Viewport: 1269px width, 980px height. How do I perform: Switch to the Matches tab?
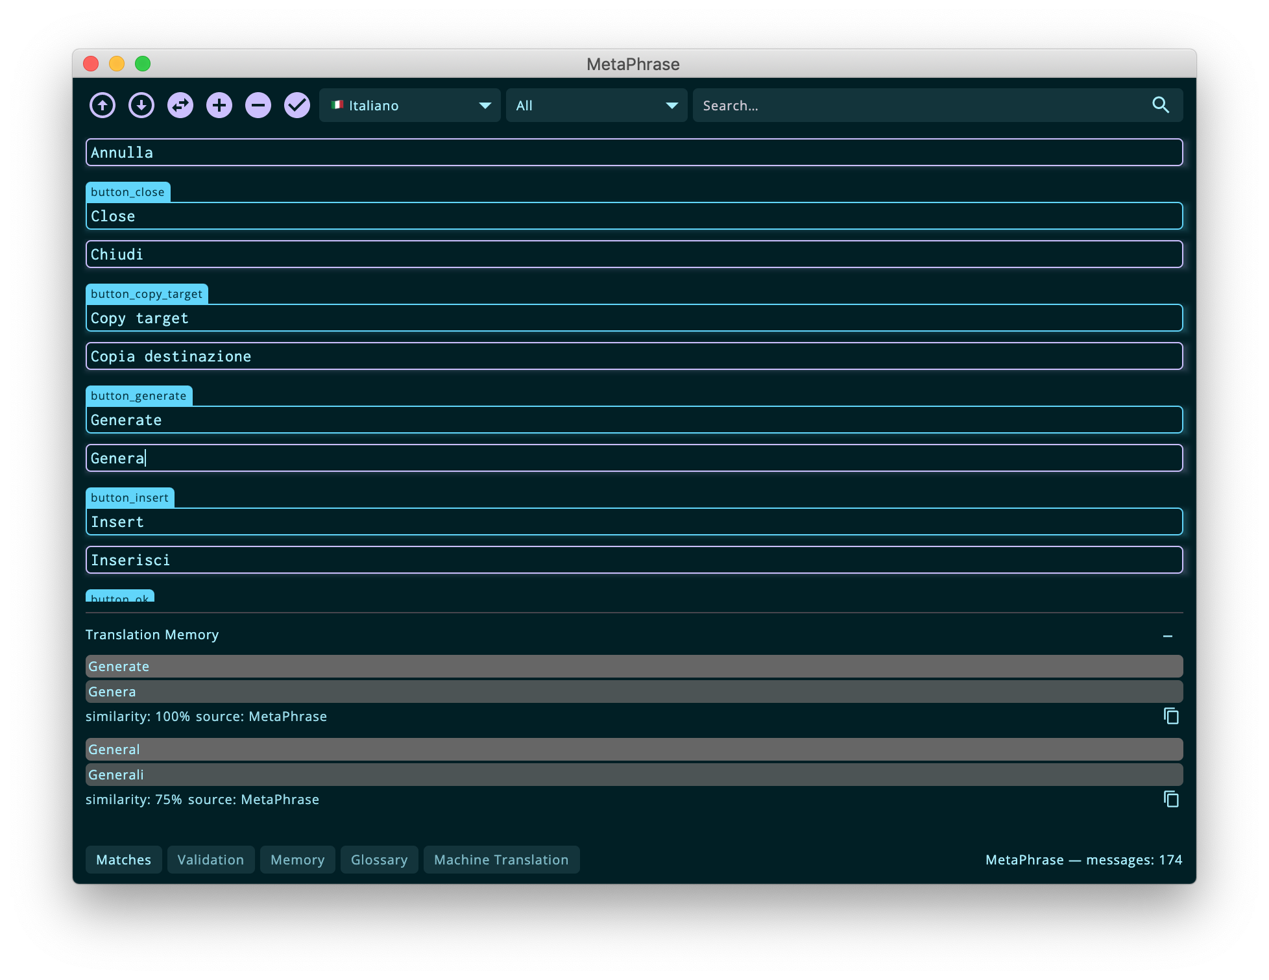(124, 859)
